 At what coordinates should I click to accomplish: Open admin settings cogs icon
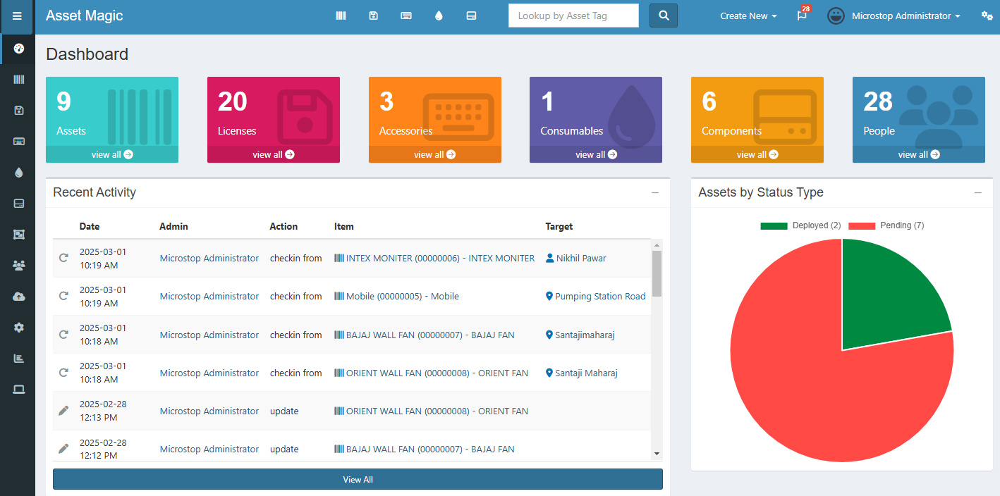(987, 15)
